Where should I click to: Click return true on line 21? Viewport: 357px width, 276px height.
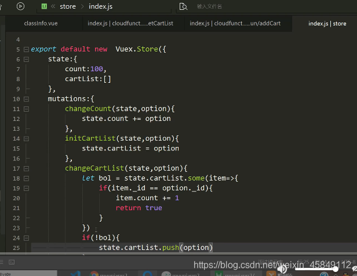click(x=139, y=208)
